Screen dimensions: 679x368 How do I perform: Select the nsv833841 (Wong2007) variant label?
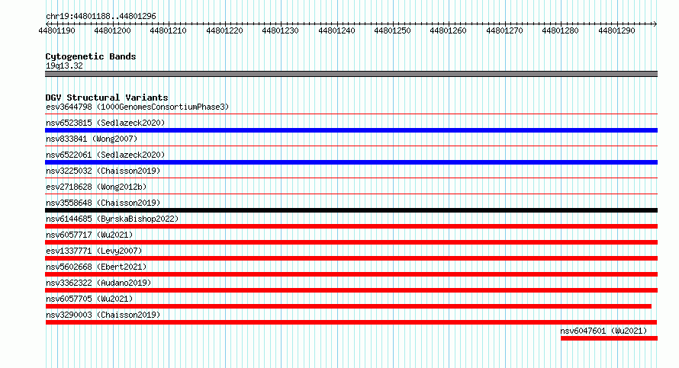tap(92, 139)
